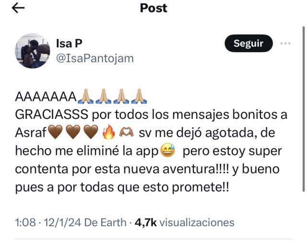Visit the @IsaPantojam handle link
The width and height of the screenshot is (307, 244).
95,58
